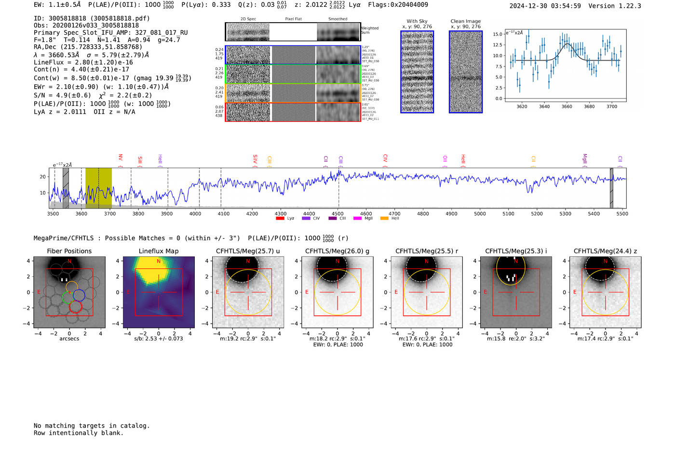Image resolution: width=675 pixels, height=459 pixels.
Task: Open the CFHTLS/Meg(24.4) z image
Action: pos(606,292)
